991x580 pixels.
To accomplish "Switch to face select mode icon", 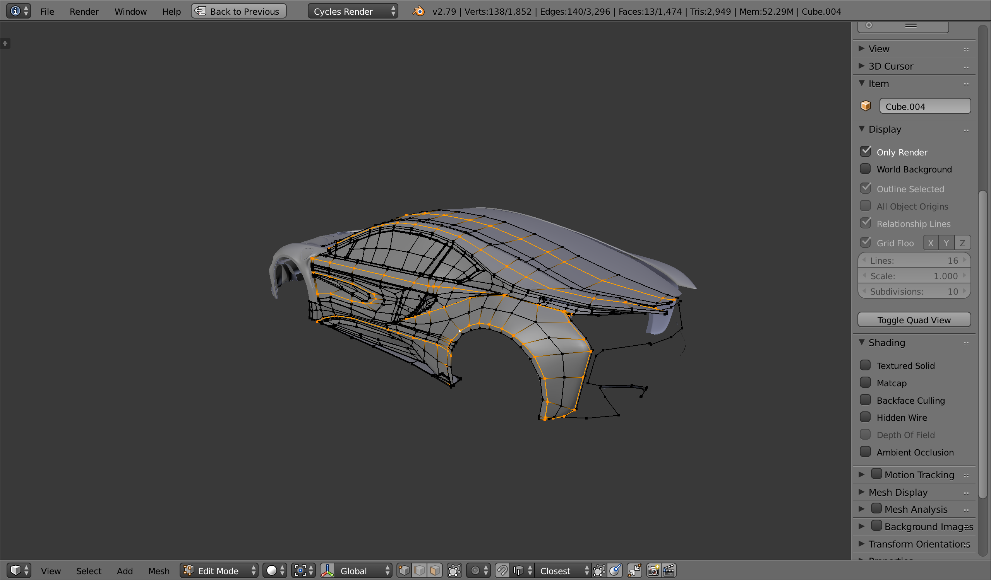I will (x=435, y=570).
